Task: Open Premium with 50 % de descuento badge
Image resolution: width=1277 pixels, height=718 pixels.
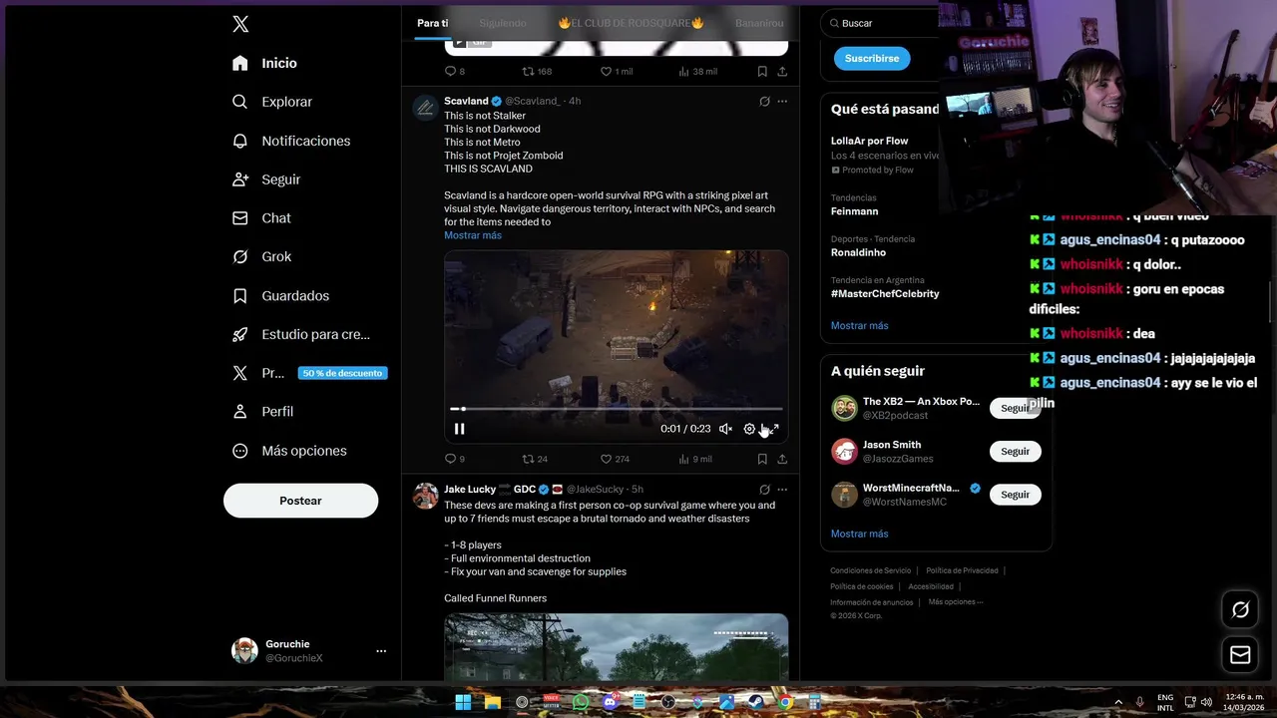Action: [x=308, y=373]
